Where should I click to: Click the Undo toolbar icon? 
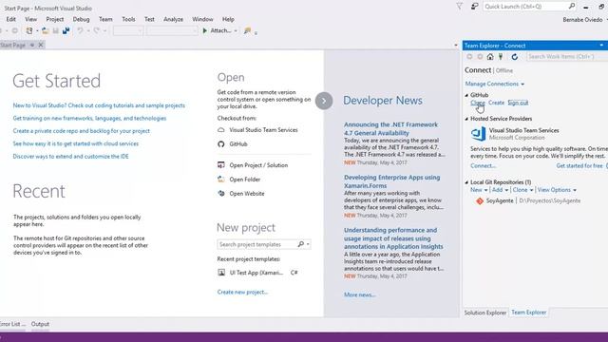80,30
